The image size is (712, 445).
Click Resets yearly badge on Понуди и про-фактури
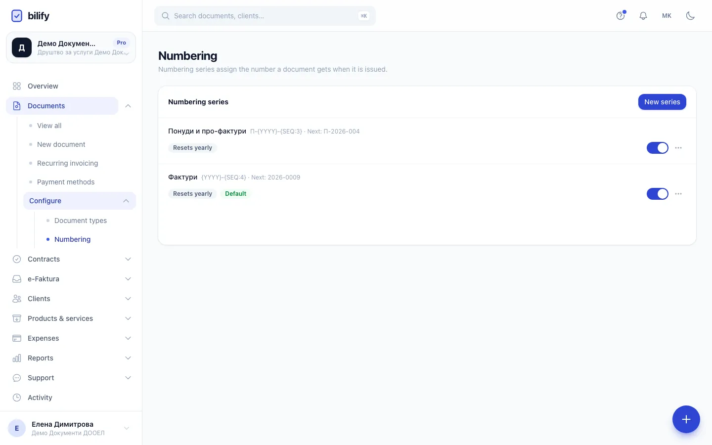tap(192, 148)
